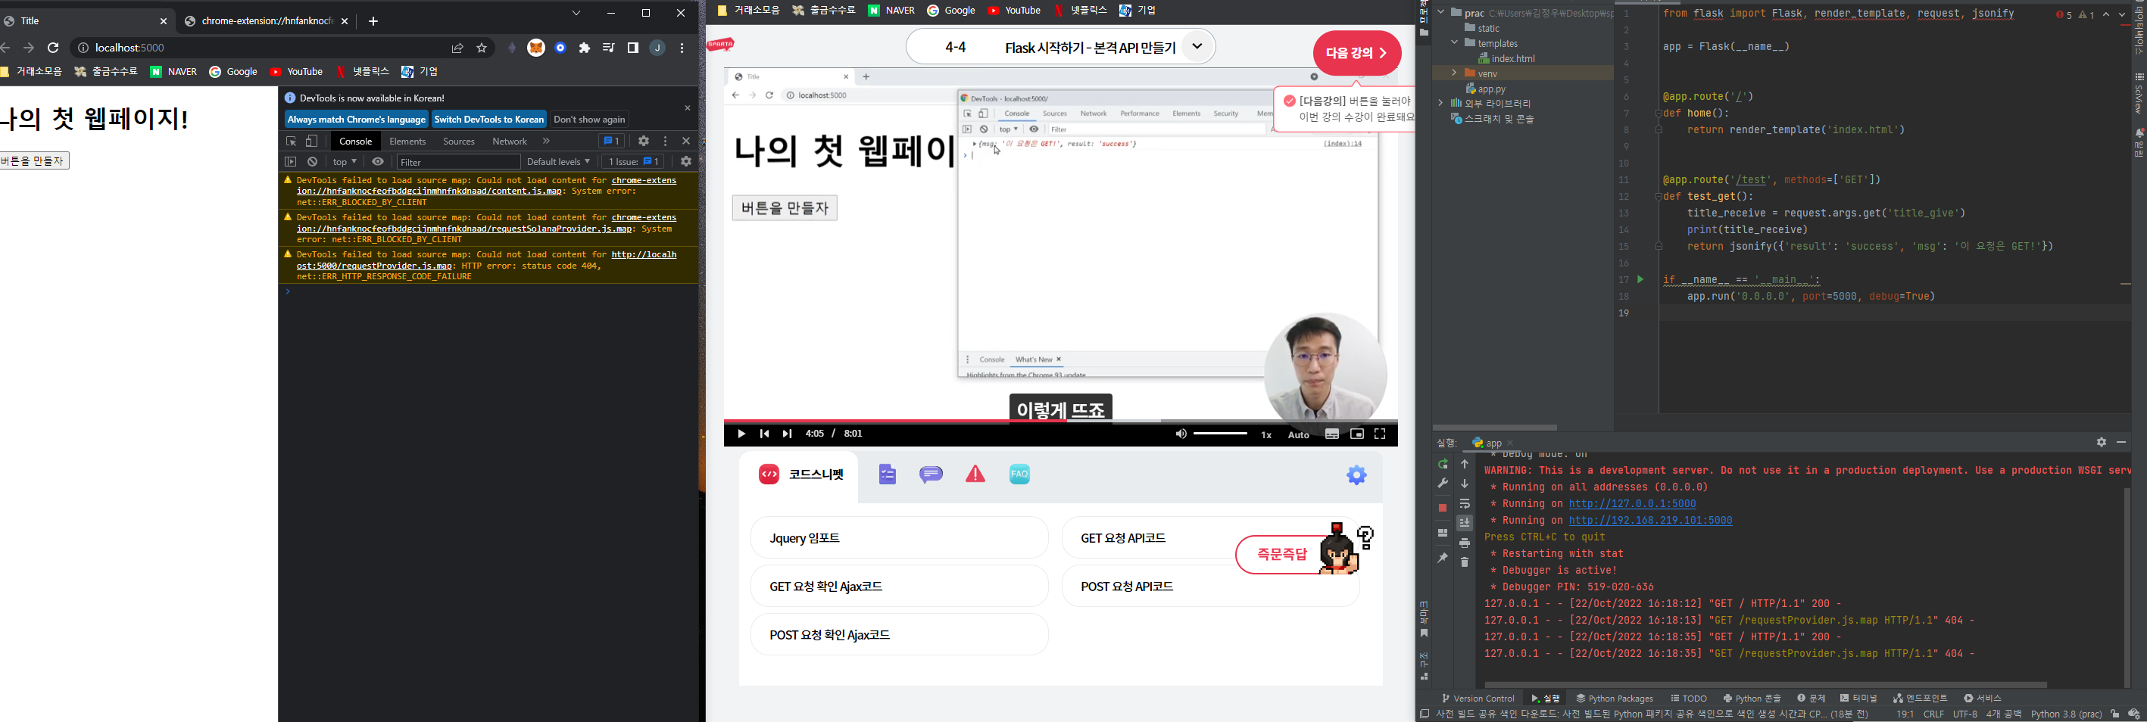This screenshot has width=2147, height=722.
Task: Click the 버튼을 만들자 button in left Chrome page
Action: [33, 160]
